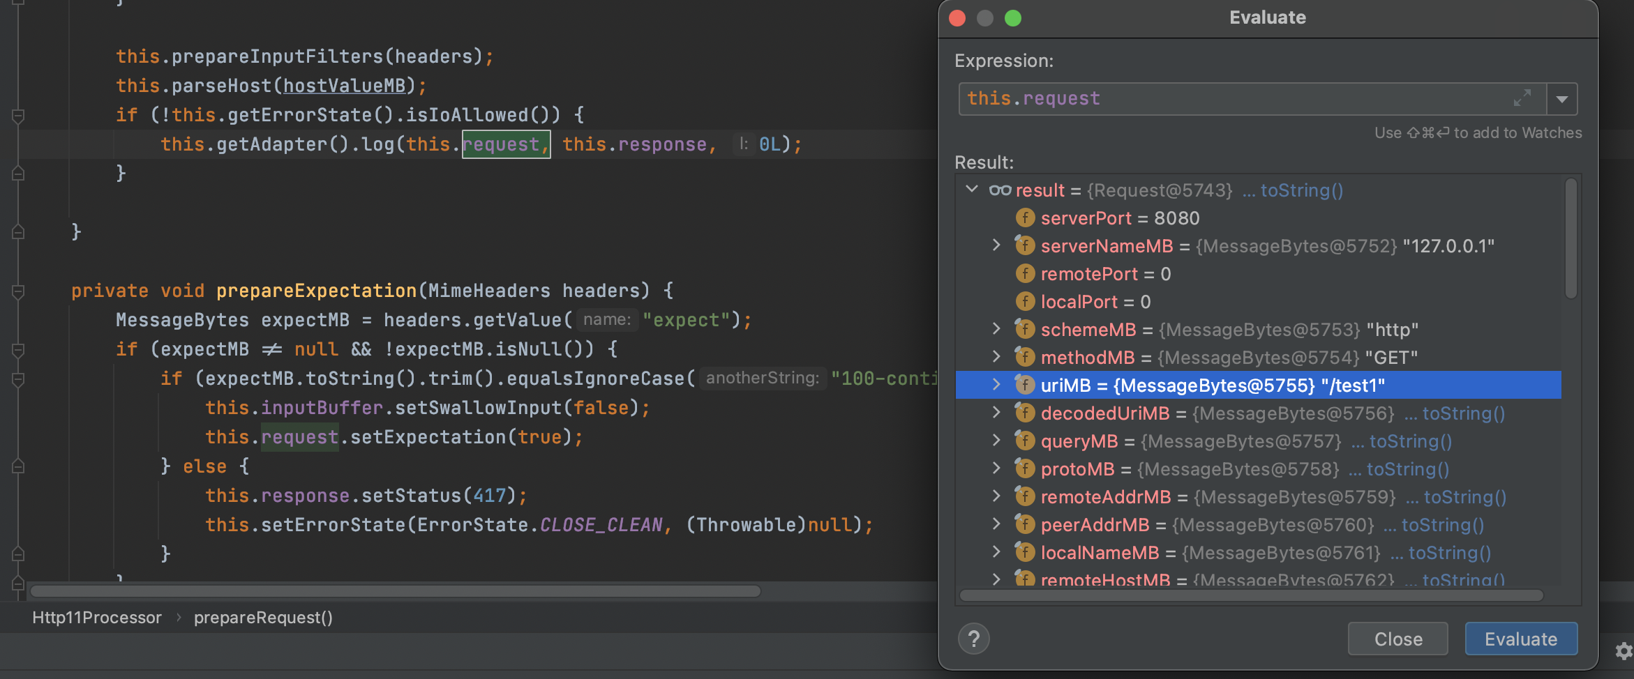Open expression history dropdown arrow
Image resolution: width=1634 pixels, height=679 pixels.
(x=1562, y=99)
